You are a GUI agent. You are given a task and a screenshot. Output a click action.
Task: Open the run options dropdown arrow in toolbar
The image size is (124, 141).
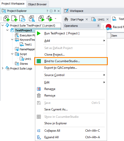coord(56,18)
